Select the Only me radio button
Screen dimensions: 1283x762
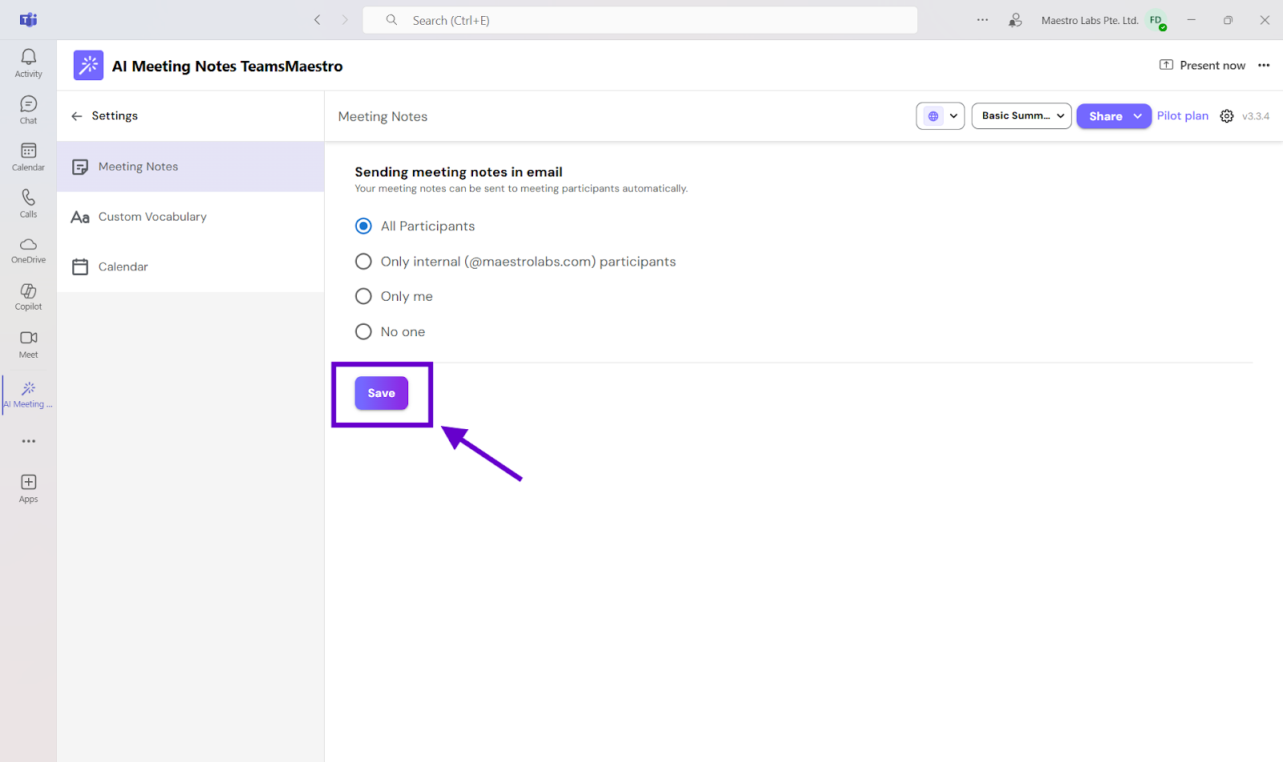(363, 297)
